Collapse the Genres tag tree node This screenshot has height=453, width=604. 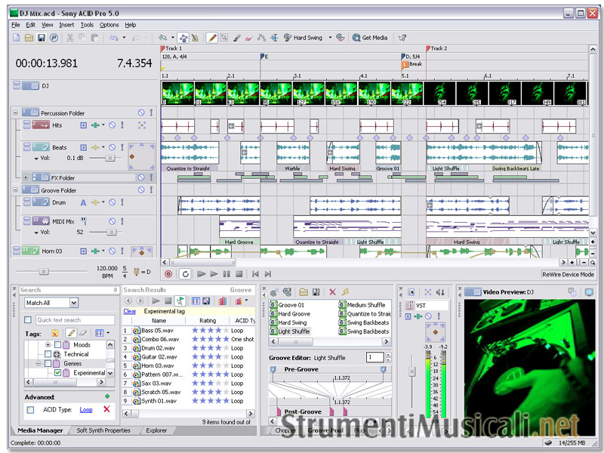[x=38, y=363]
